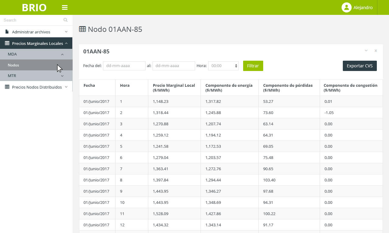Click the Fecha del date field
389x233 pixels.
click(124, 66)
